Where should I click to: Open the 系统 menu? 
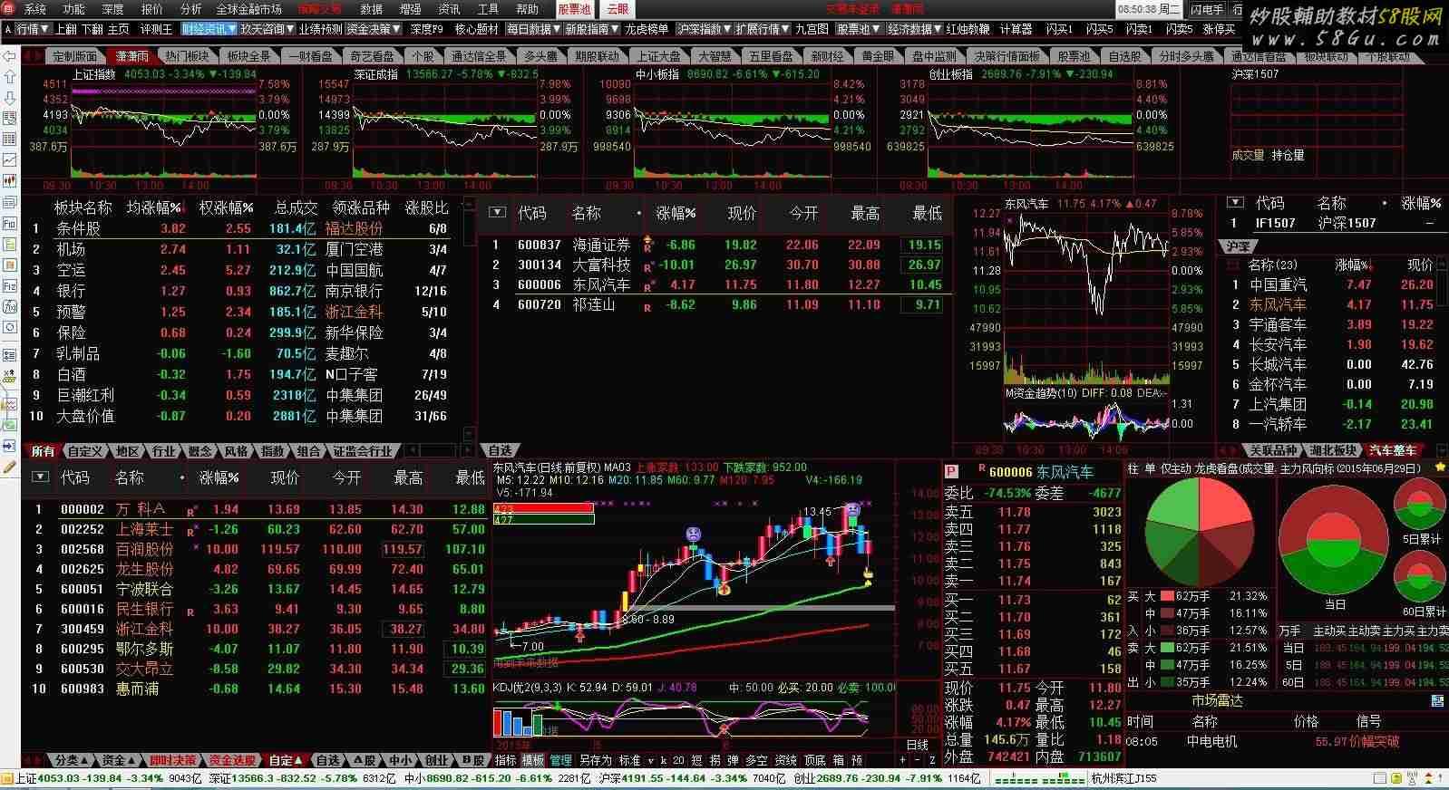[x=35, y=9]
